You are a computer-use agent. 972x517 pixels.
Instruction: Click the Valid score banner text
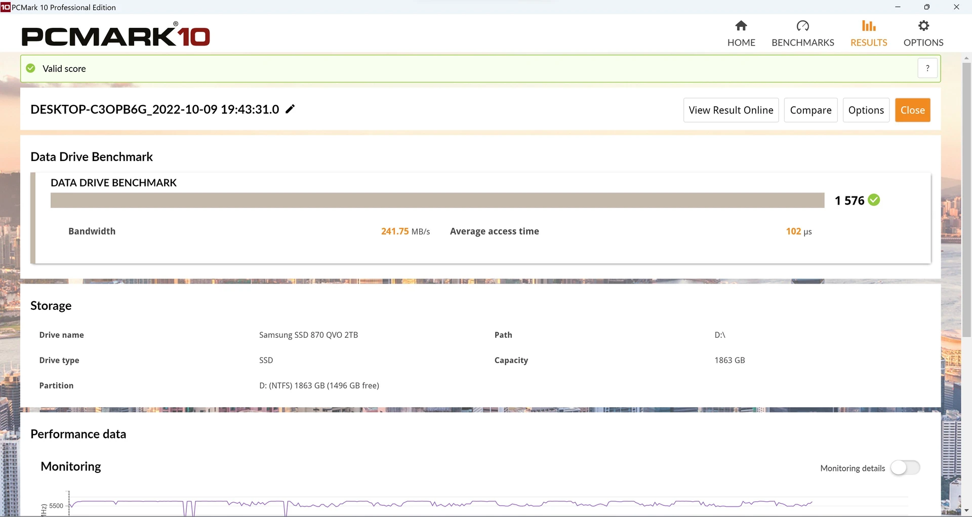coord(64,68)
